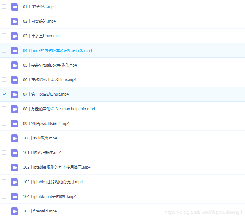Screen dimensions: 245x218
Task: Click video icon of 102 iptables规则 file
Action: click(x=15, y=167)
